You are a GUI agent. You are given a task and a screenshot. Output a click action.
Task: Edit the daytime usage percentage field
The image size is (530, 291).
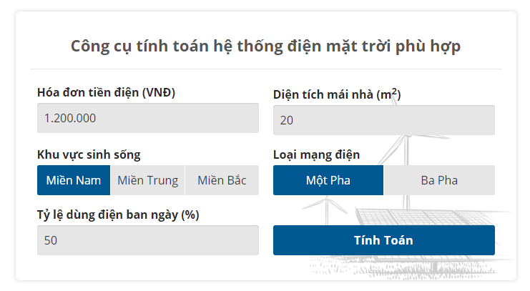[148, 240]
